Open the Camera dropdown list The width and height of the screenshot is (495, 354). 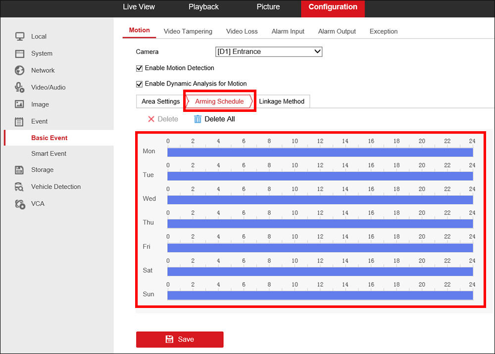pos(269,51)
